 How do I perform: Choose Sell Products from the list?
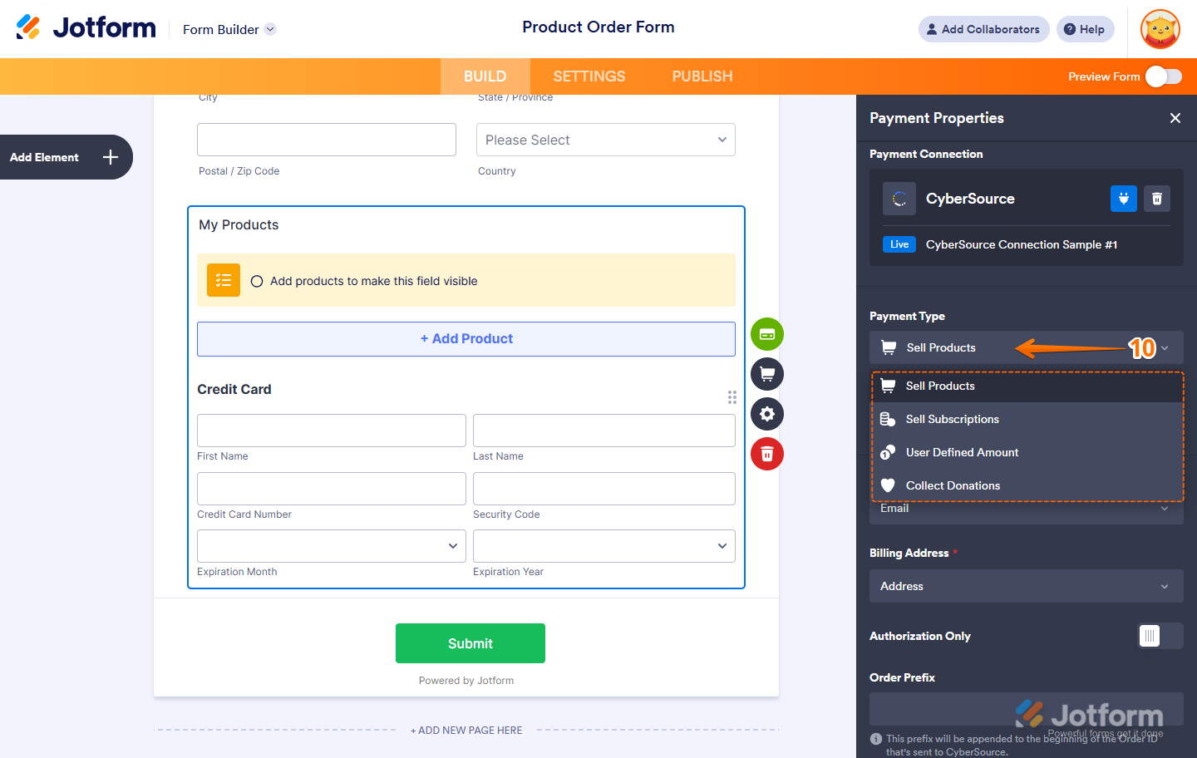[x=1027, y=386]
